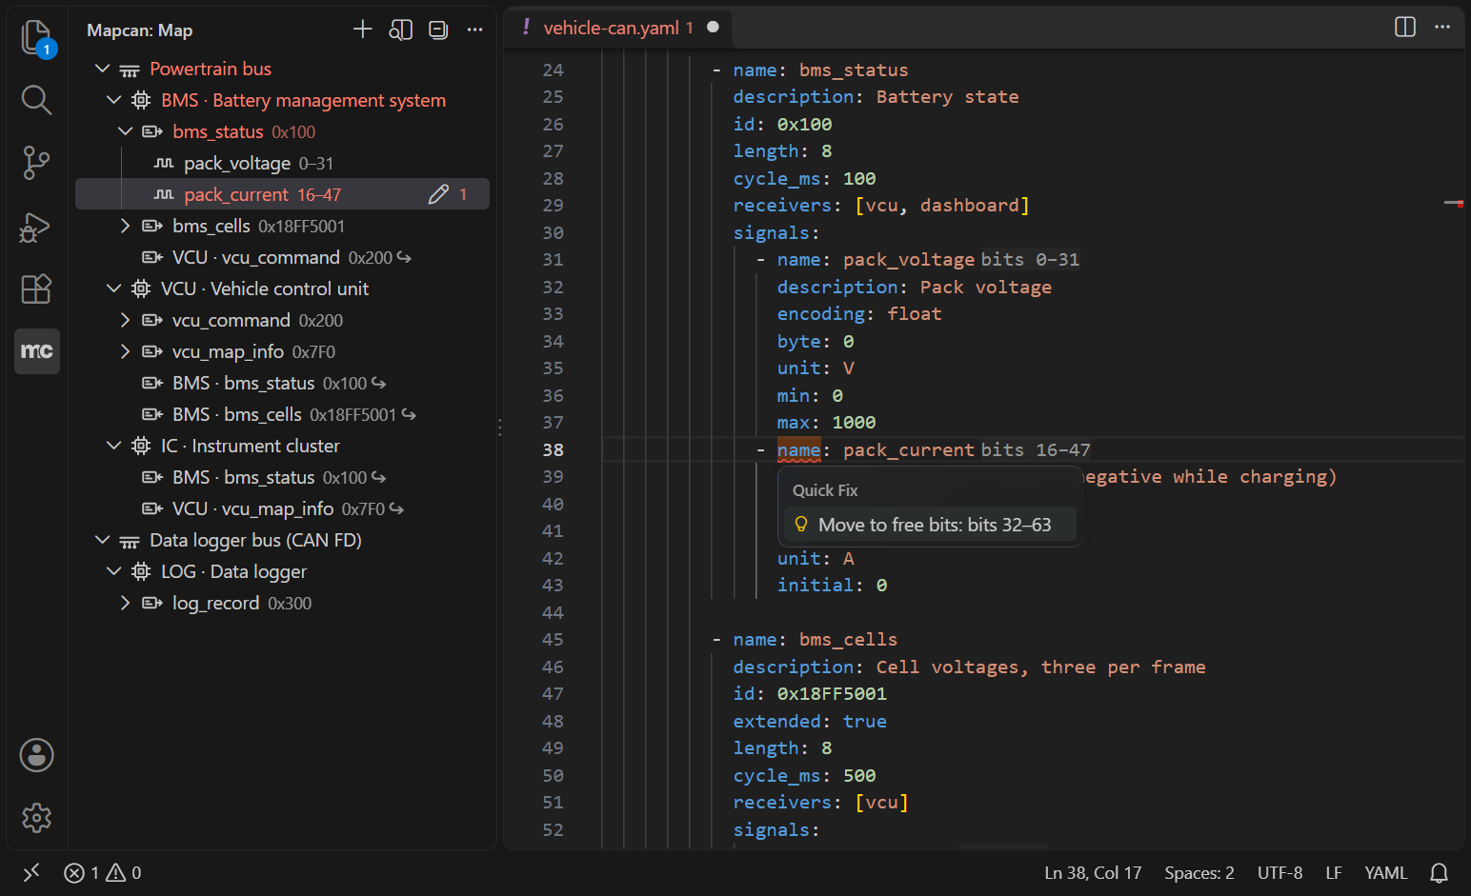Screen dimensions: 1471x896
Task: Open notifications bell in status bar
Action: (x=1440, y=872)
